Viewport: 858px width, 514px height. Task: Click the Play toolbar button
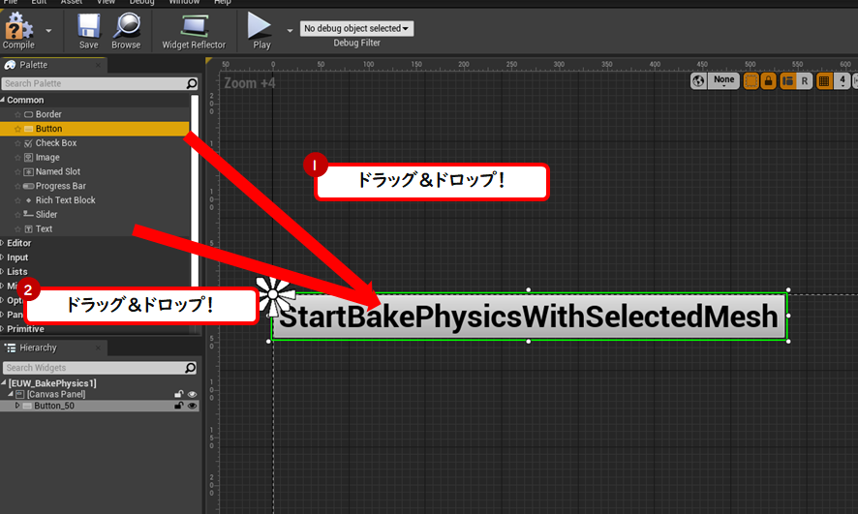(x=260, y=31)
